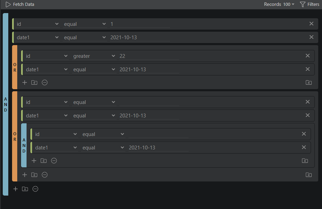The height and width of the screenshot is (209, 322).
Task: Click the value field containing 22
Action: 149,56
